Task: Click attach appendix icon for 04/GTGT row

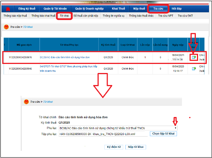Action: coord(194,68)
